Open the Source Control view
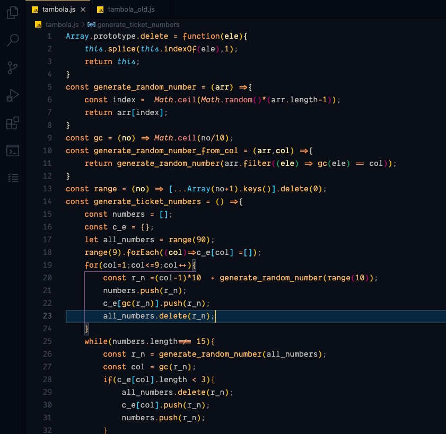The image size is (446, 434). (x=13, y=68)
